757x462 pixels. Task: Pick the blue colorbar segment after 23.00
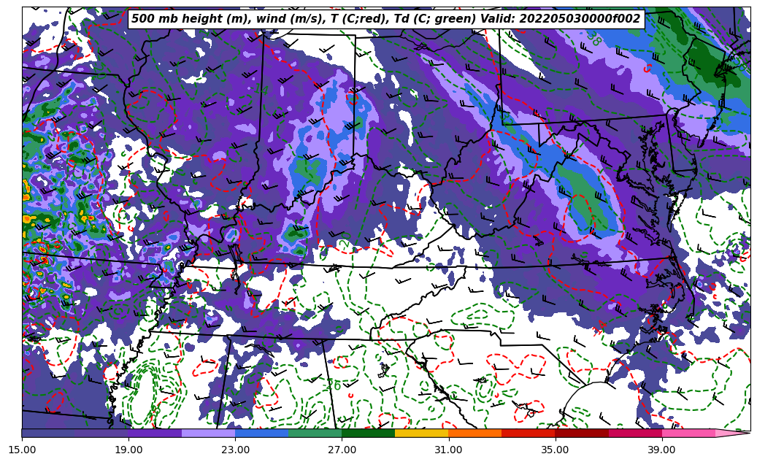(x=261, y=433)
